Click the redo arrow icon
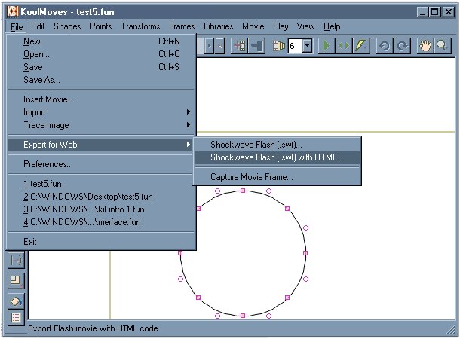 [x=402, y=46]
